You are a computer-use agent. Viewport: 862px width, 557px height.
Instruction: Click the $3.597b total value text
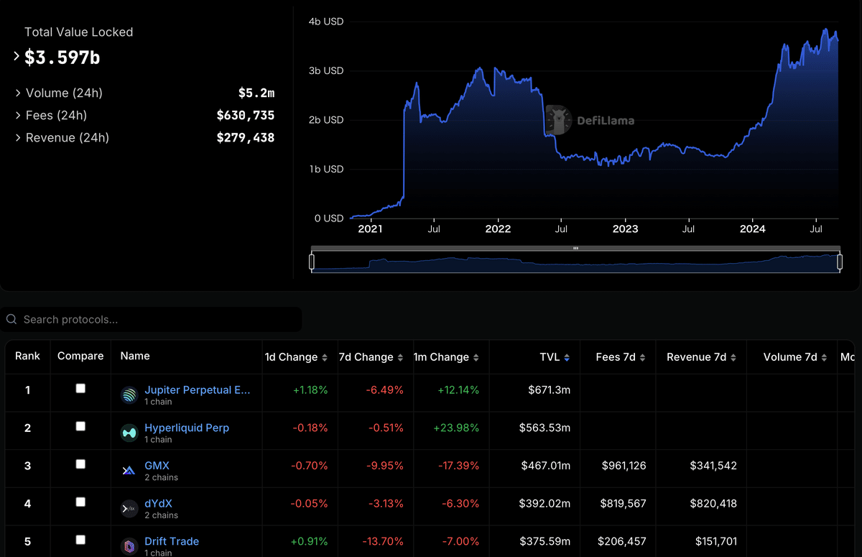coord(62,57)
